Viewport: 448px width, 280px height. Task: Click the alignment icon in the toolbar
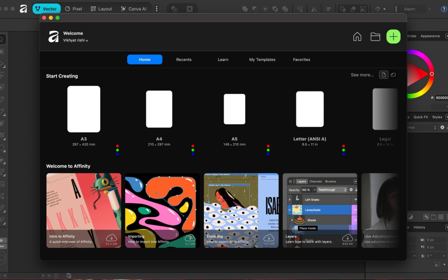328,9
